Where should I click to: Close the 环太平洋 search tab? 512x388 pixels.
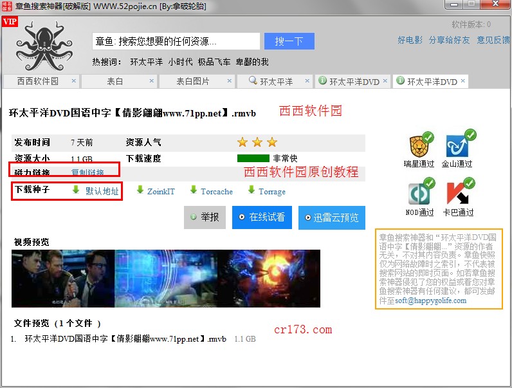307,80
